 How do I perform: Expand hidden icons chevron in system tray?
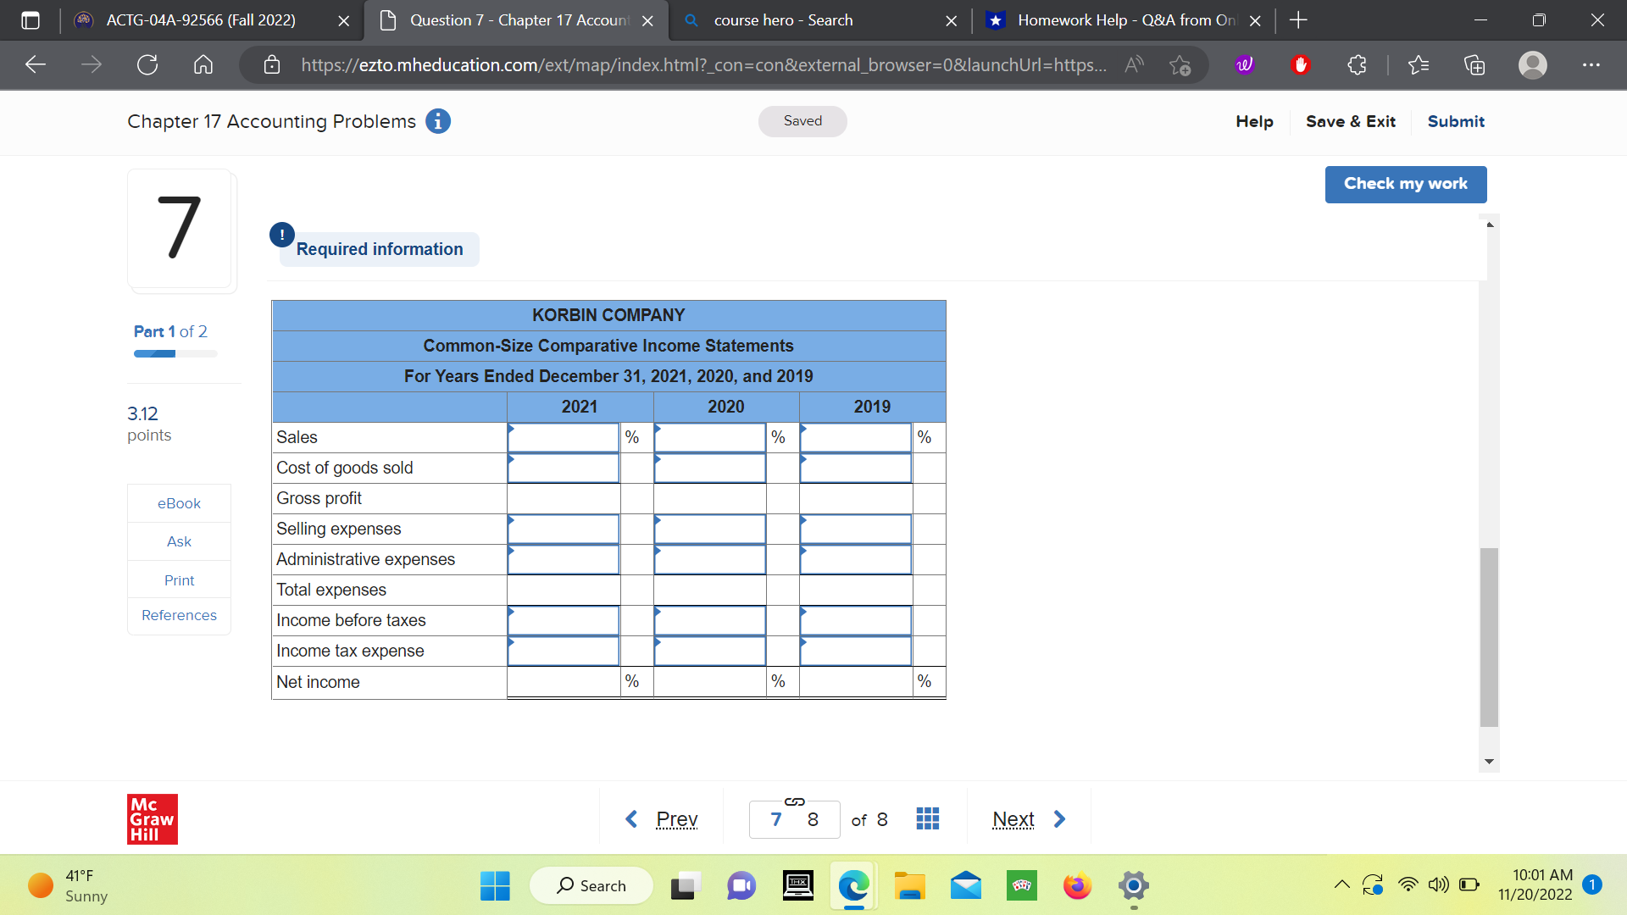[1341, 884]
